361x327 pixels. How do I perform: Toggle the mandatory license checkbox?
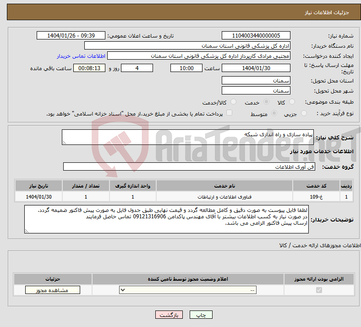pos(319,290)
